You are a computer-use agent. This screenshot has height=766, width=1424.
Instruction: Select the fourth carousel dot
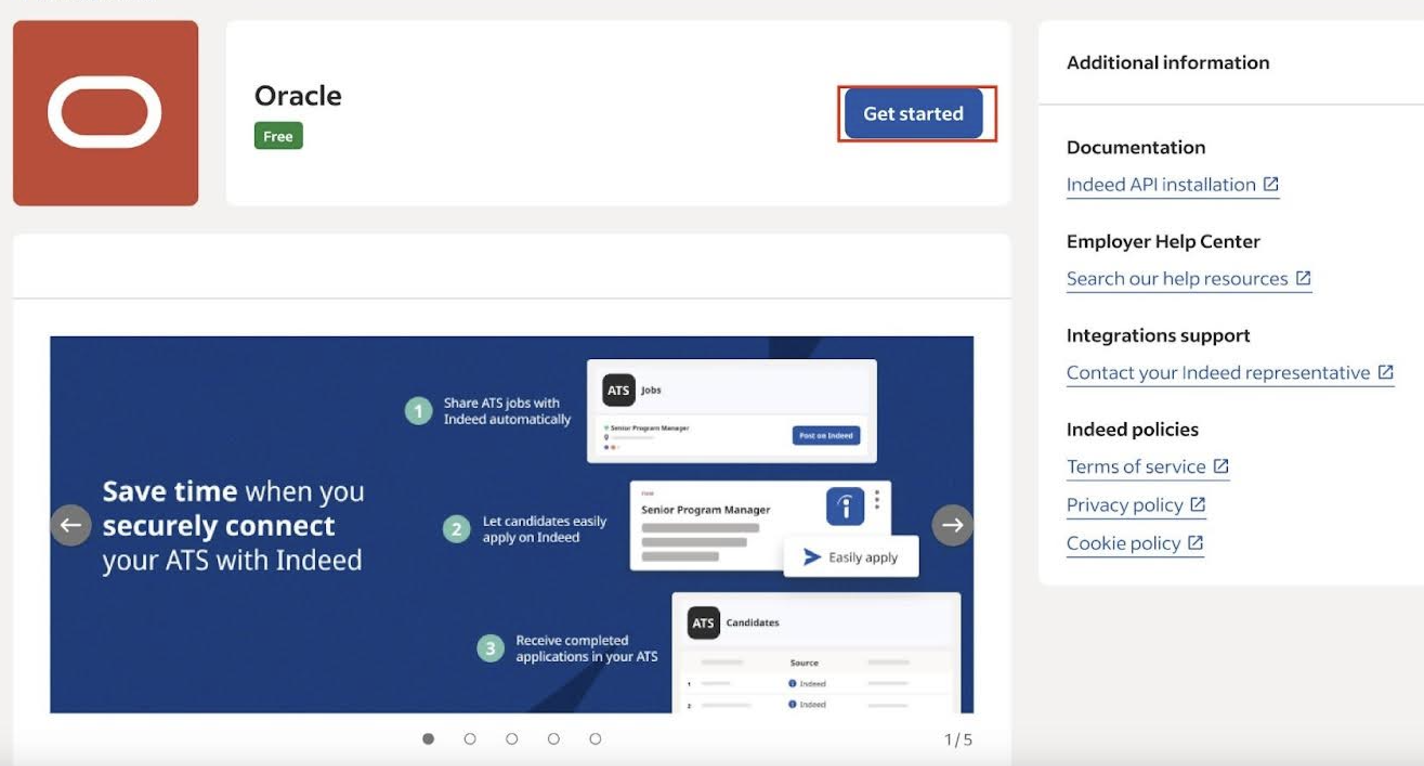[553, 739]
